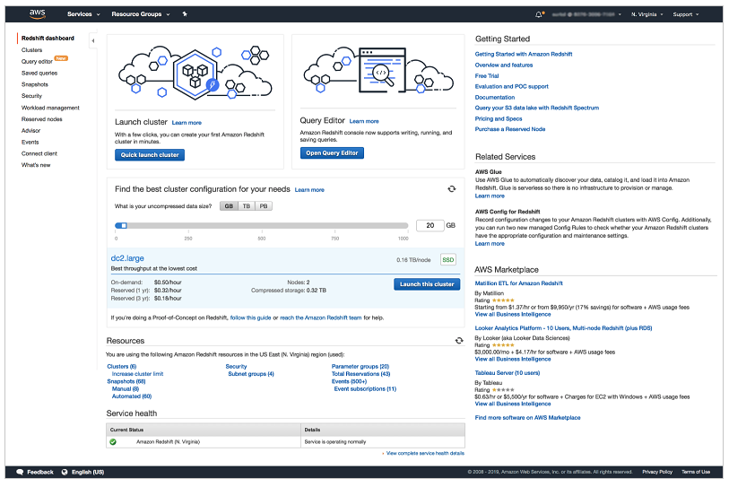Open reach the Amazon Redshift team link
The width and height of the screenshot is (729, 487).
(321, 318)
